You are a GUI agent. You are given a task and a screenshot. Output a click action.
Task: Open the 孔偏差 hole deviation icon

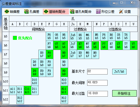pyautogui.click(x=26, y=11)
